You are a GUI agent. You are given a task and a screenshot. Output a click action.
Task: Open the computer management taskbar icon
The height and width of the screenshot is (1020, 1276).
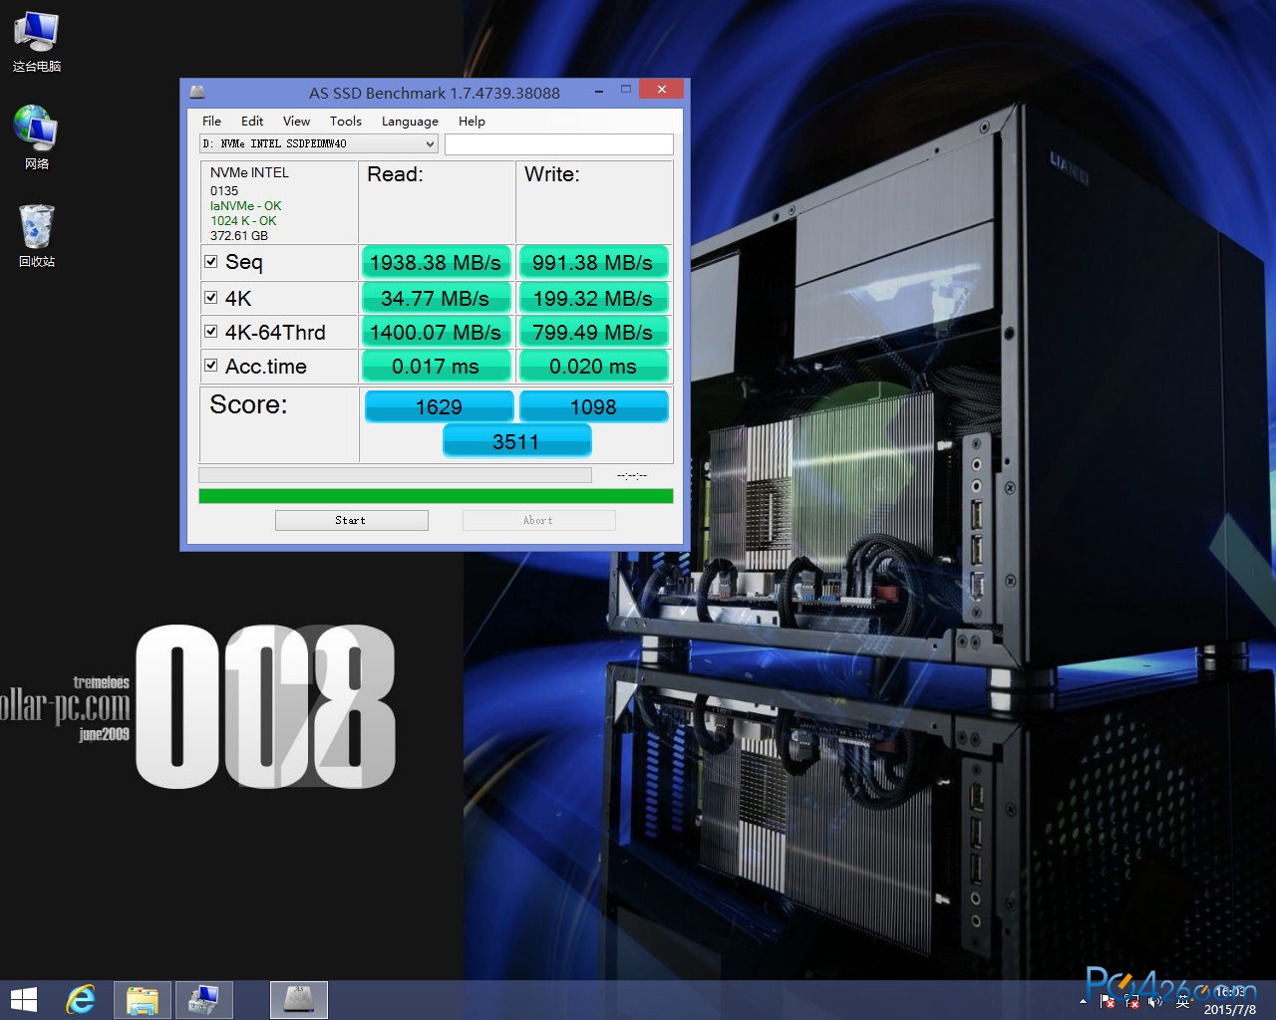pos(204,1000)
